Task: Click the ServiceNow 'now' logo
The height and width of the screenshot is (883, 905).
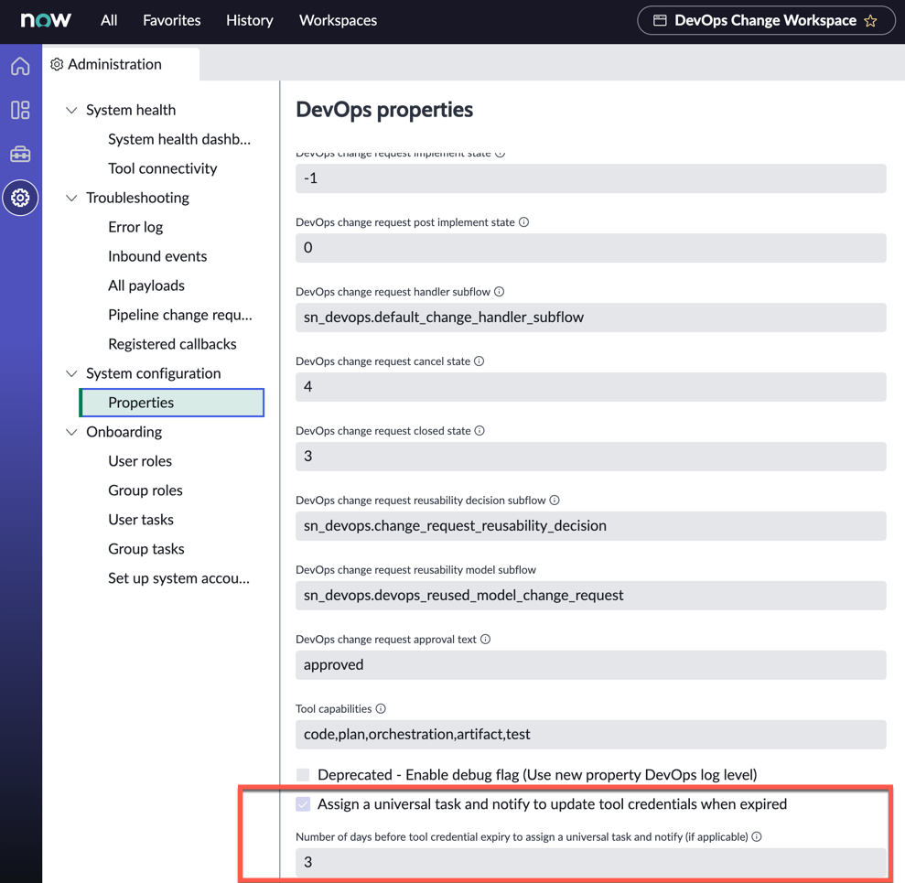Action: pos(46,20)
